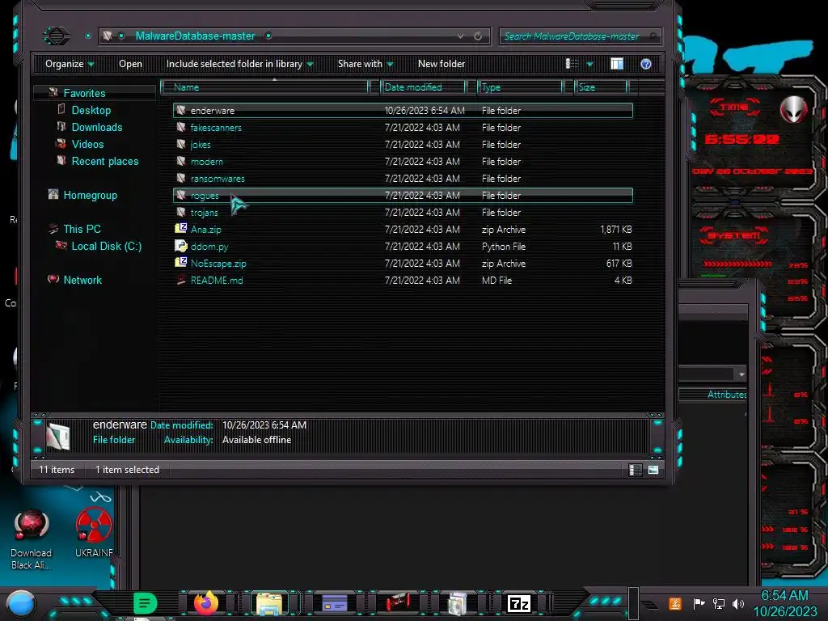Click the back/forward navigation emblem in Explorer
The width and height of the screenshot is (828, 621).
[x=56, y=36]
